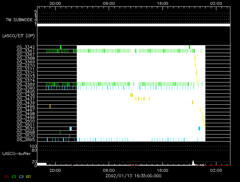Click the red C1 legend entry

(7, 177)
